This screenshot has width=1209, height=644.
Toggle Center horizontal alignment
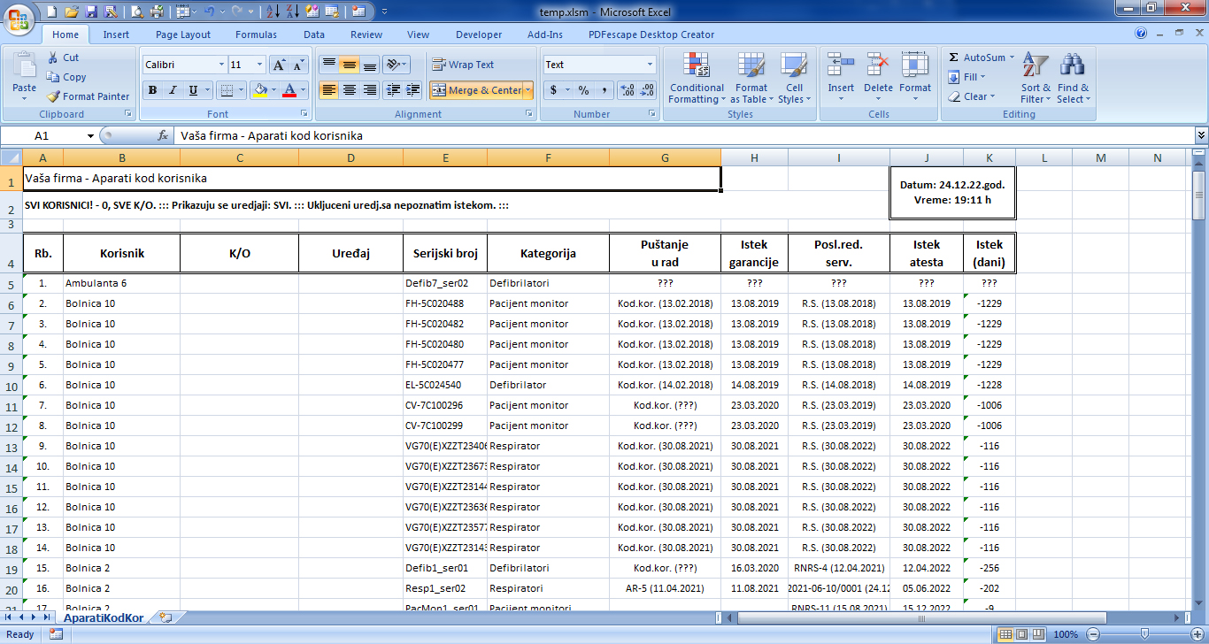[x=349, y=90]
